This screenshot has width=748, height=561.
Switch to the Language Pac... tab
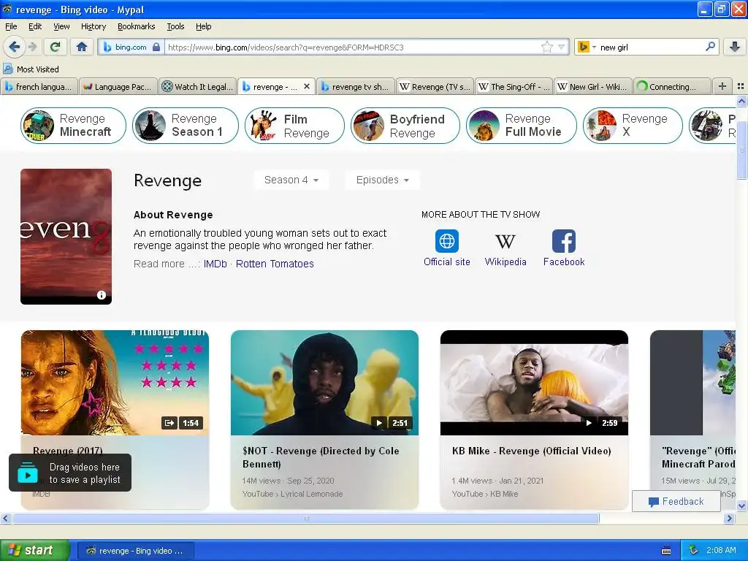[x=118, y=86]
